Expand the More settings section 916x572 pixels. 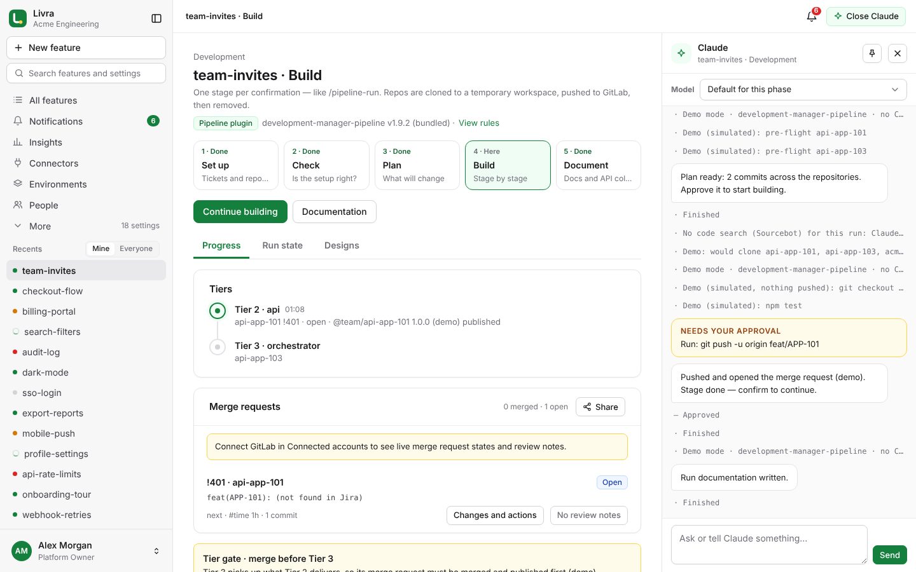86,226
